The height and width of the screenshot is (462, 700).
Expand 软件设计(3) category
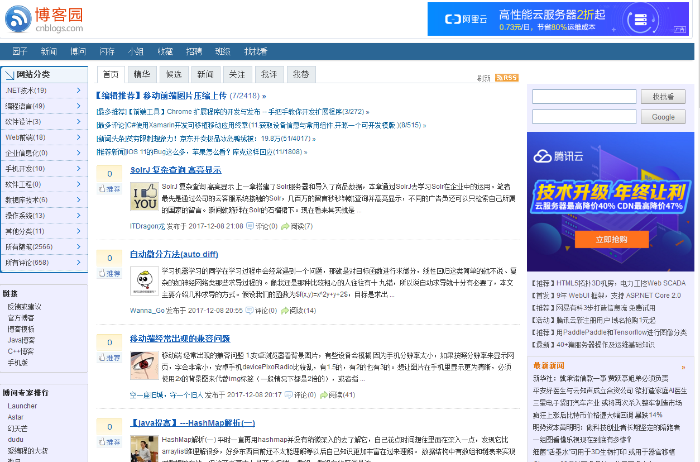coord(44,122)
